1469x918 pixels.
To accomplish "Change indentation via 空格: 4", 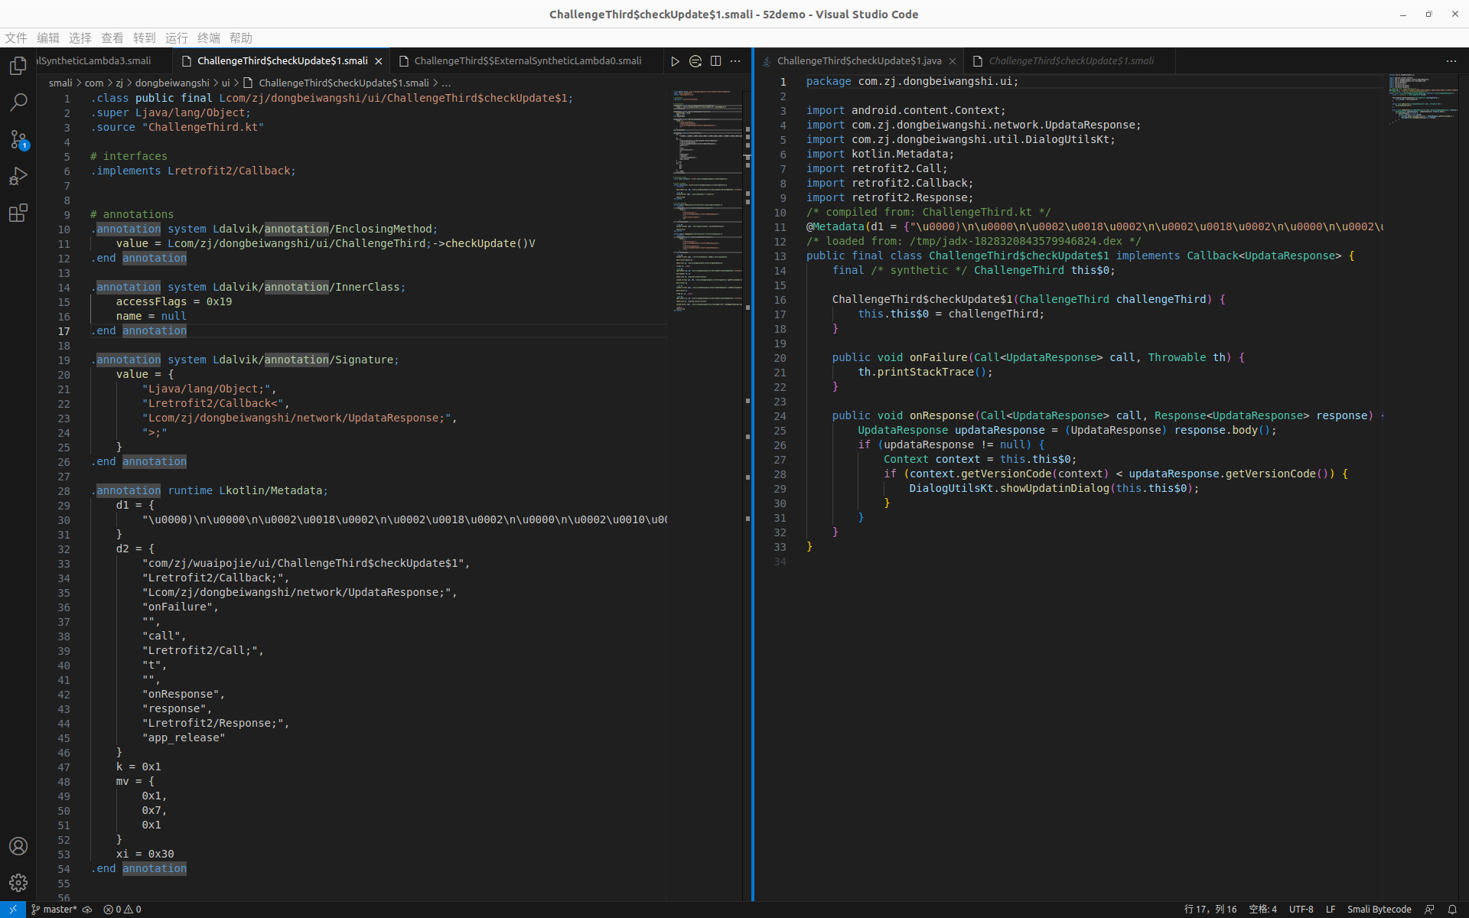I will (x=1262, y=910).
